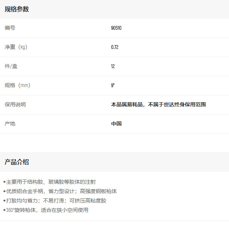Select the 产地 label
The width and height of the screenshot is (229, 225).
pos(10,124)
